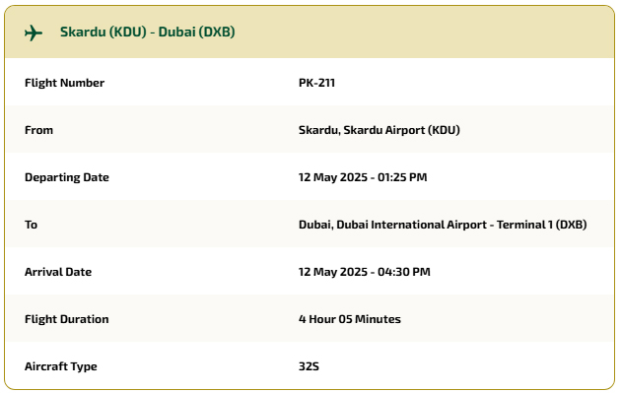Click the Skardu (KDU) - Dubai (DXB) heading
Image resolution: width=621 pixels, height=393 pixels.
147,32
